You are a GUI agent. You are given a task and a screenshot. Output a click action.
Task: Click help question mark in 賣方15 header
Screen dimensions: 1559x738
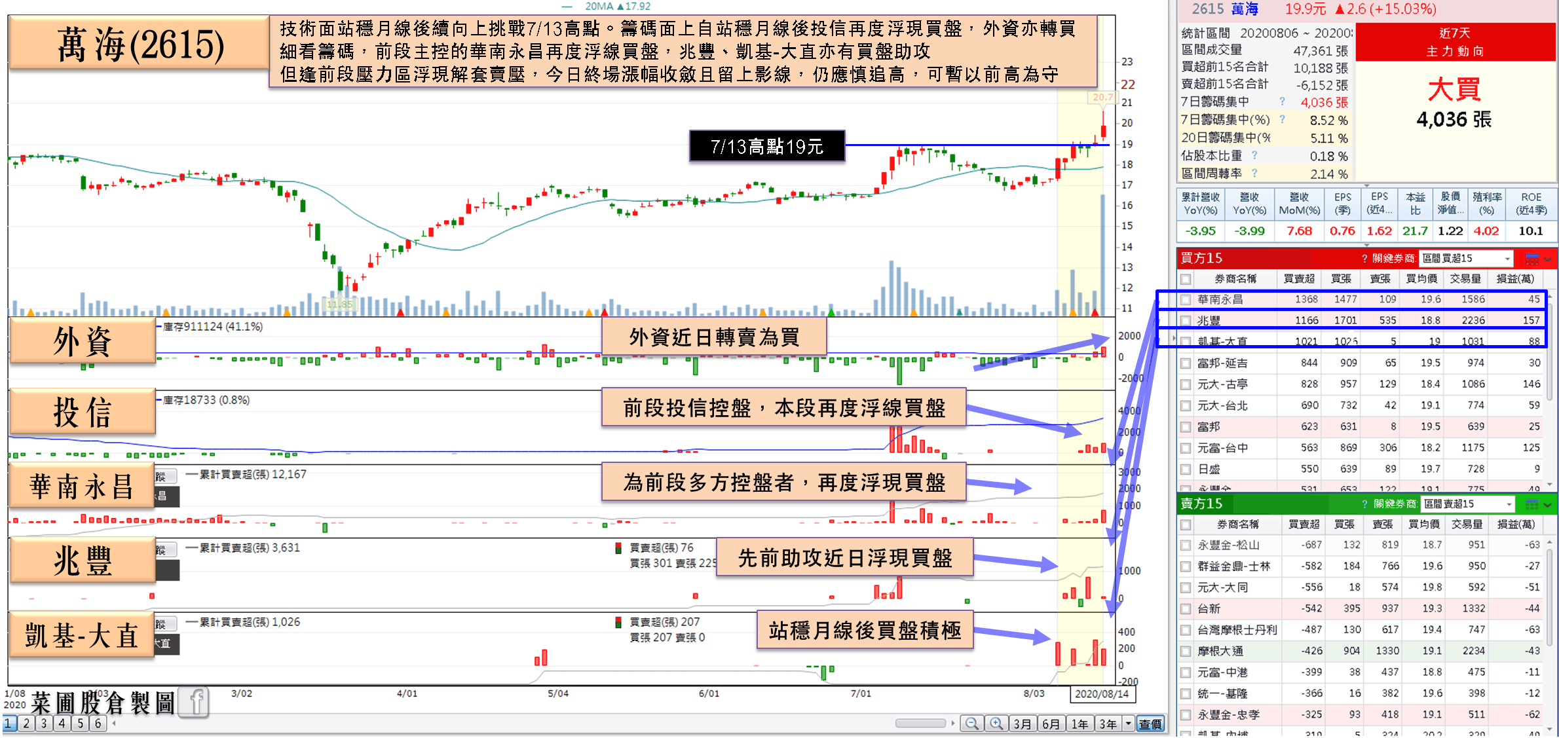coord(1364,504)
